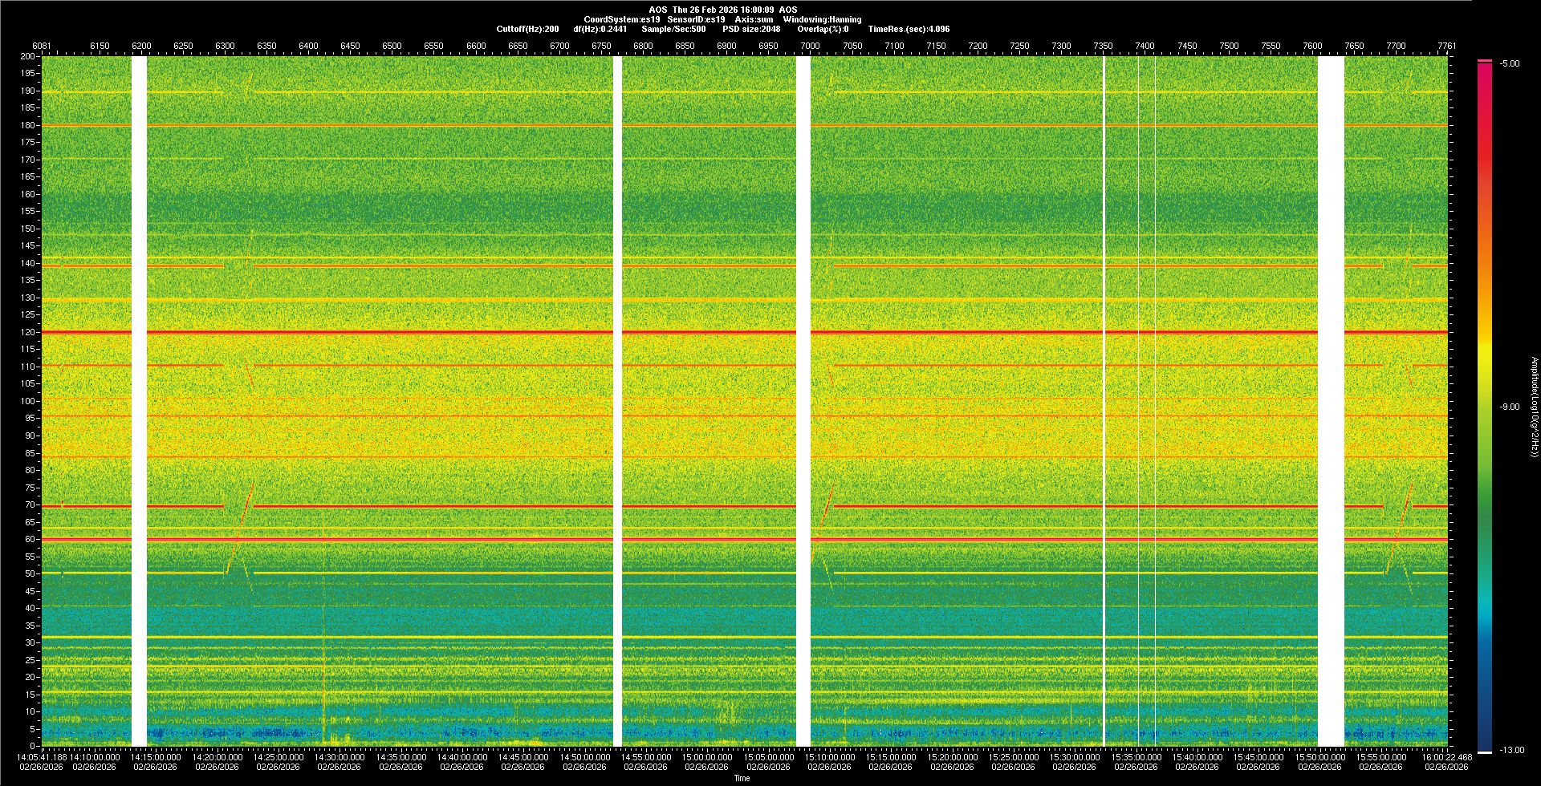The width and height of the screenshot is (1541, 786).
Task: Select the 120 frequency axis tick label
Action: [x=28, y=332]
